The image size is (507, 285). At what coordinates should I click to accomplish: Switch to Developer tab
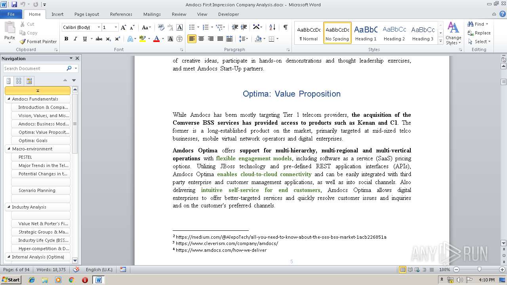(229, 14)
